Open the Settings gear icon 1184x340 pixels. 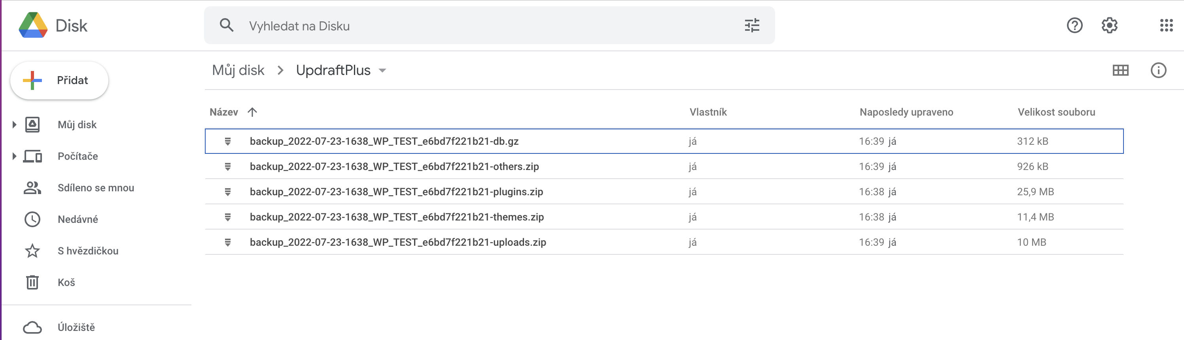(1110, 25)
